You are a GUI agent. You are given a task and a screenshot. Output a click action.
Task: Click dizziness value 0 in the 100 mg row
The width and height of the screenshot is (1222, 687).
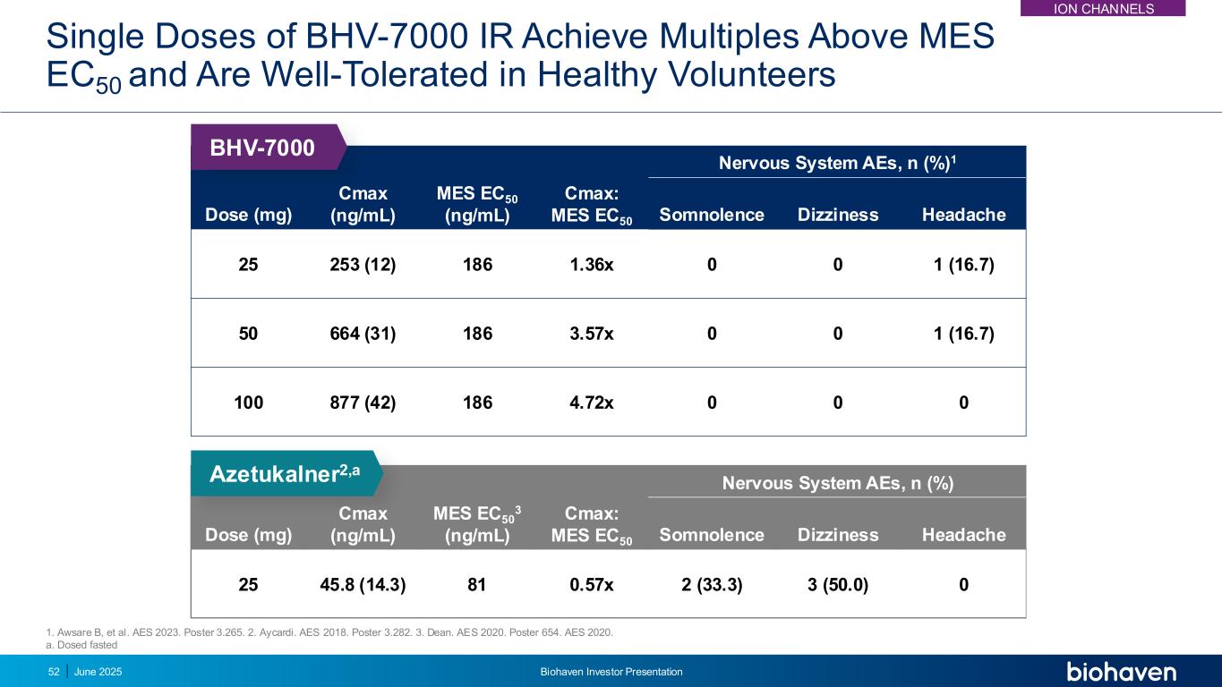tap(838, 403)
